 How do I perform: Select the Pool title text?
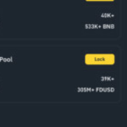pyautogui.click(x=6, y=59)
